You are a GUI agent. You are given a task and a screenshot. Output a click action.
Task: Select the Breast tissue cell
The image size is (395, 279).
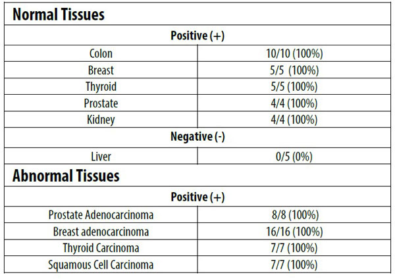click(101, 69)
